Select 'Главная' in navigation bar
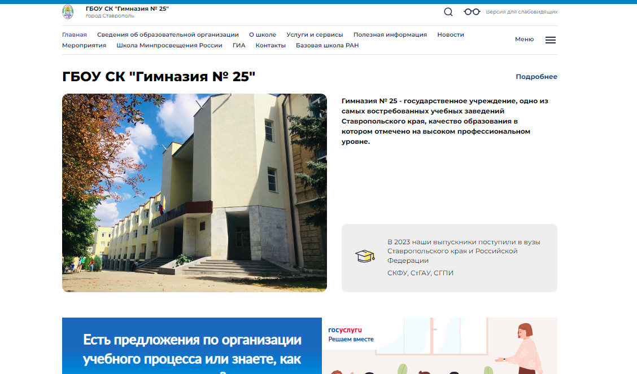Screen dimensions: 637x374 tap(75, 34)
